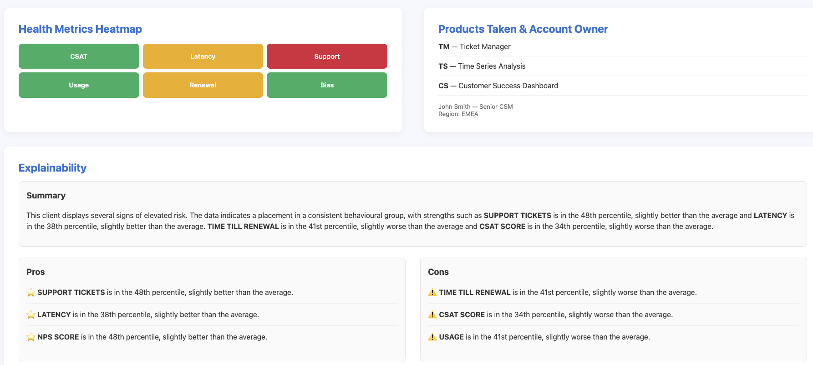This screenshot has width=813, height=365.
Task: Click the Region: EMEA text
Action: coord(458,114)
